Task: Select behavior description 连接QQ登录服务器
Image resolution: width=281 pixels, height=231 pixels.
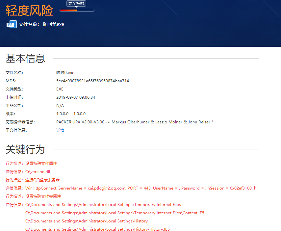Action: [x=42, y=180]
